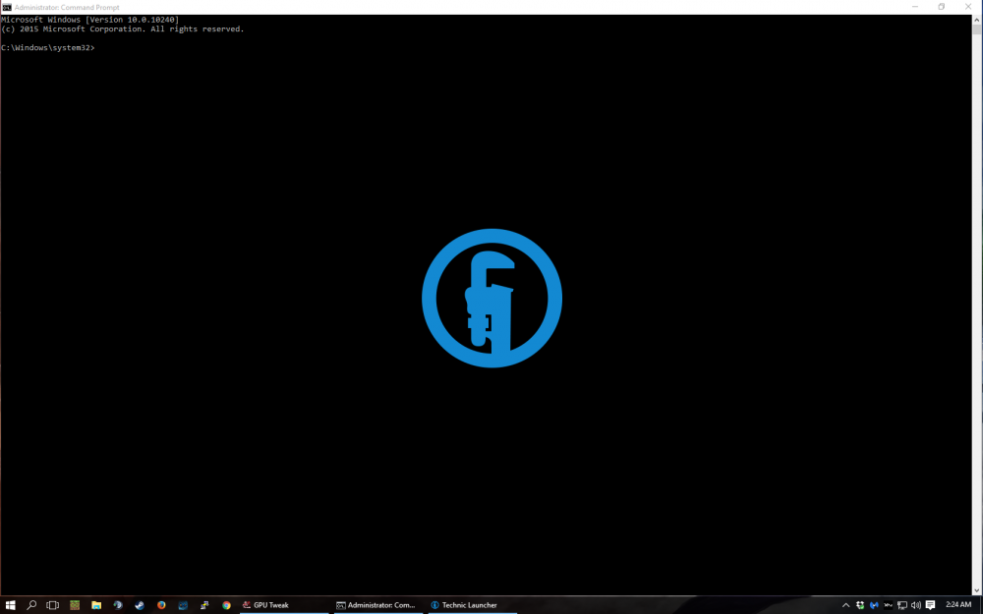This screenshot has width=983, height=614.
Task: Switch to GPU Tweak taskbar window
Action: point(284,605)
